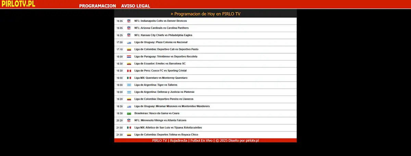411x156 pixels.
Task: Click the 21:00 time cell
Action: (120, 128)
